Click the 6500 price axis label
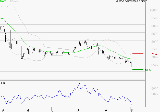This screenshot has height=112, width=160. coord(155,65)
